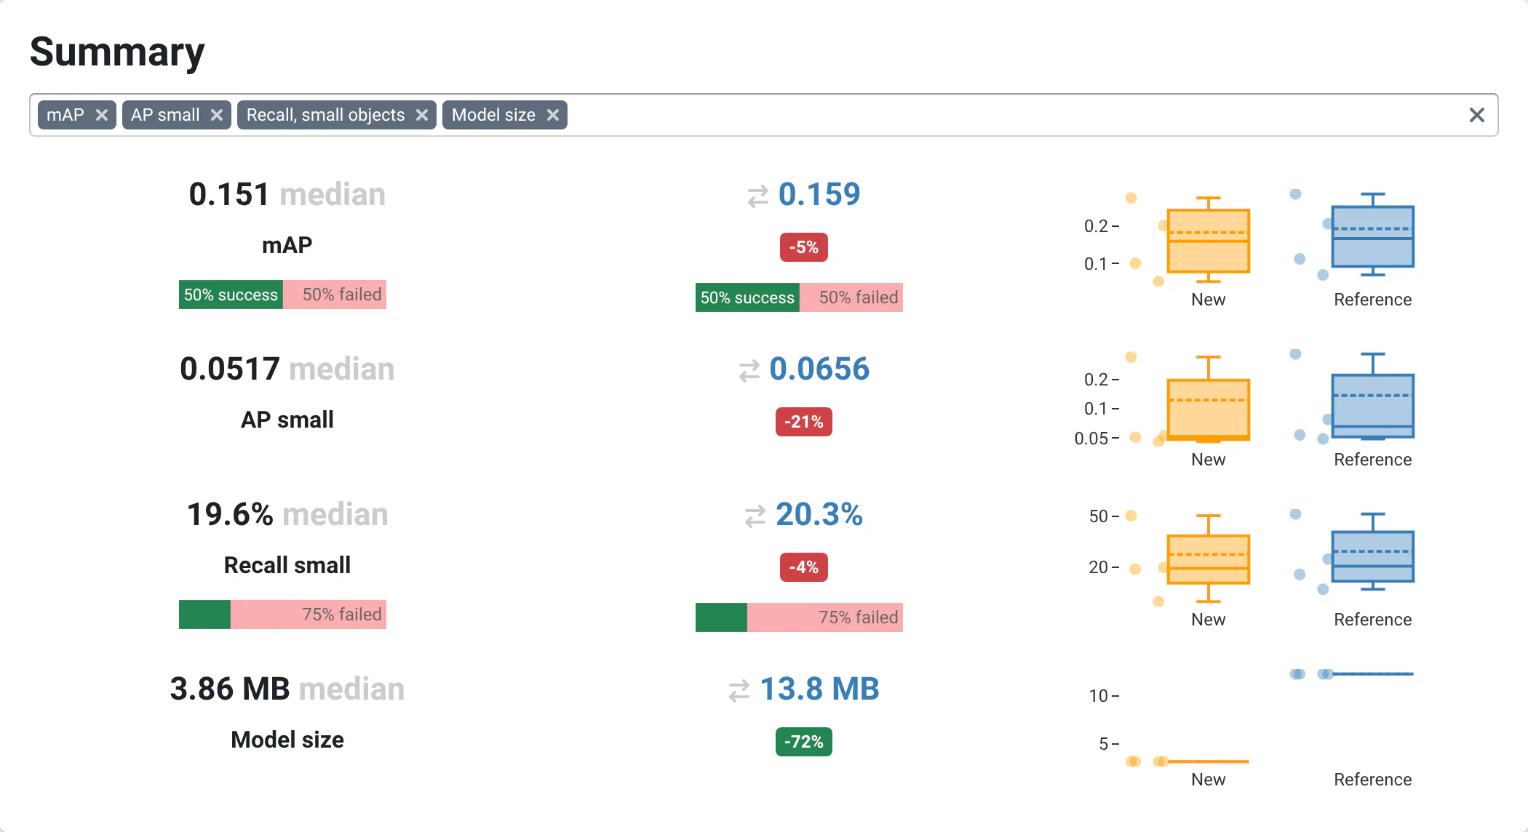This screenshot has width=1528, height=832.
Task: Click the 75% failed bar under 20.3%
Action: point(825,617)
